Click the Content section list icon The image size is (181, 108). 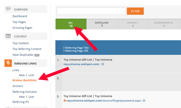(x=8, y=36)
